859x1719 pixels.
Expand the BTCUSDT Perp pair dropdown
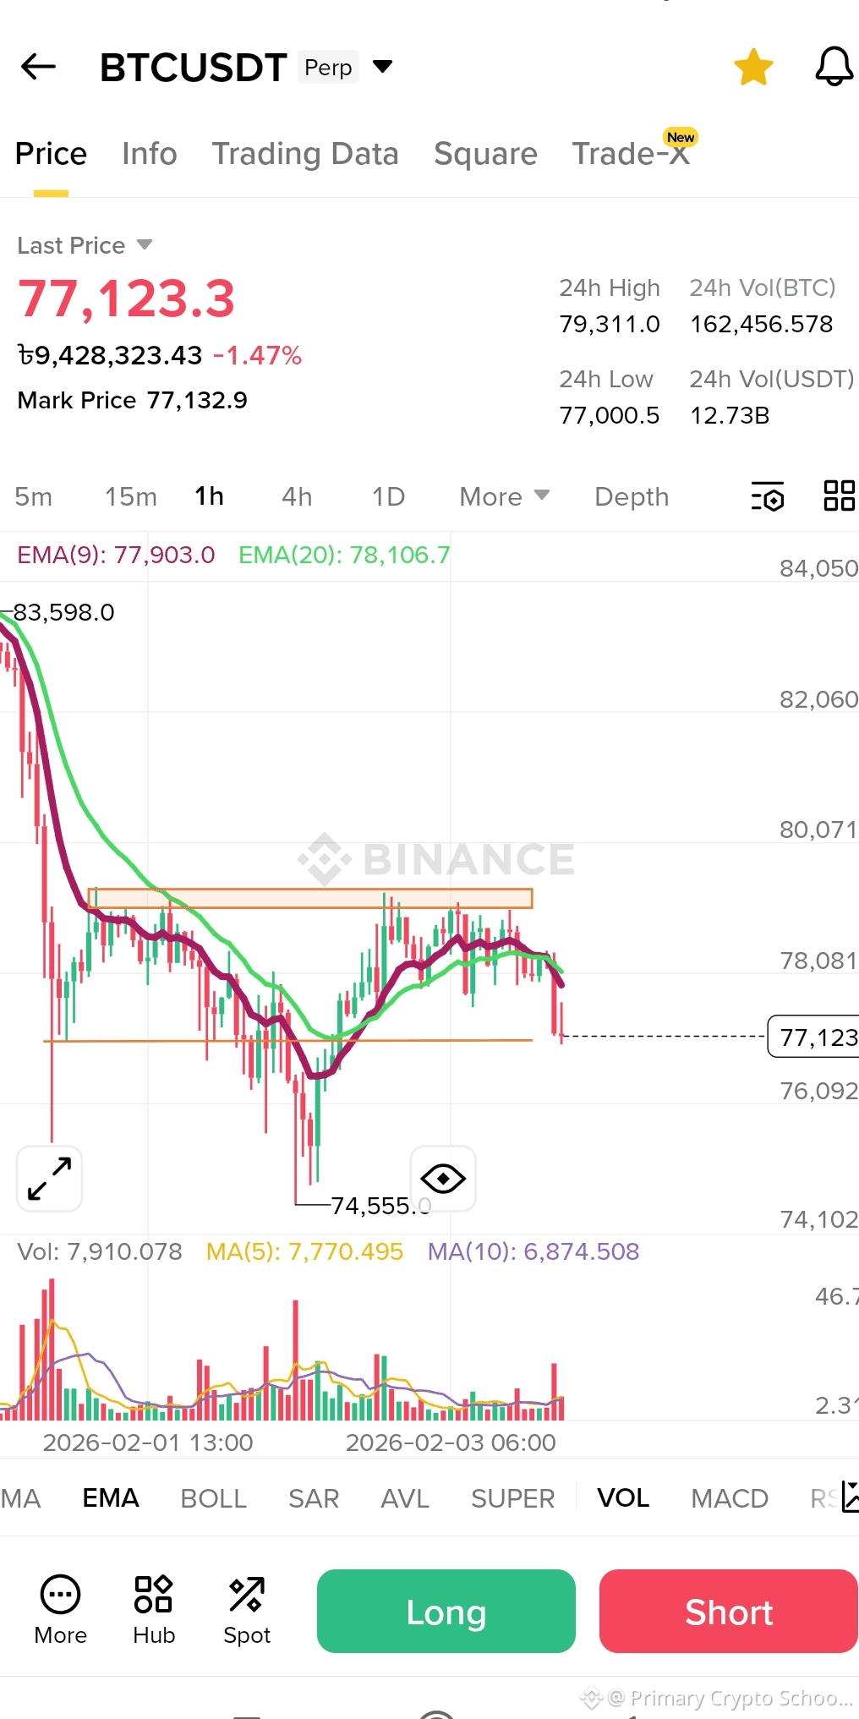(383, 66)
